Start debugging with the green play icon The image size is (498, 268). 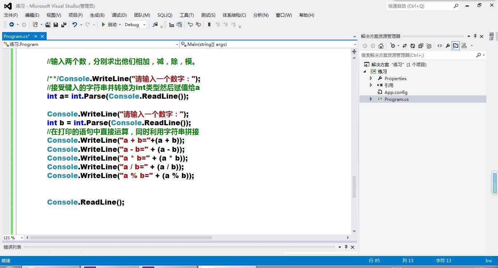[104, 24]
